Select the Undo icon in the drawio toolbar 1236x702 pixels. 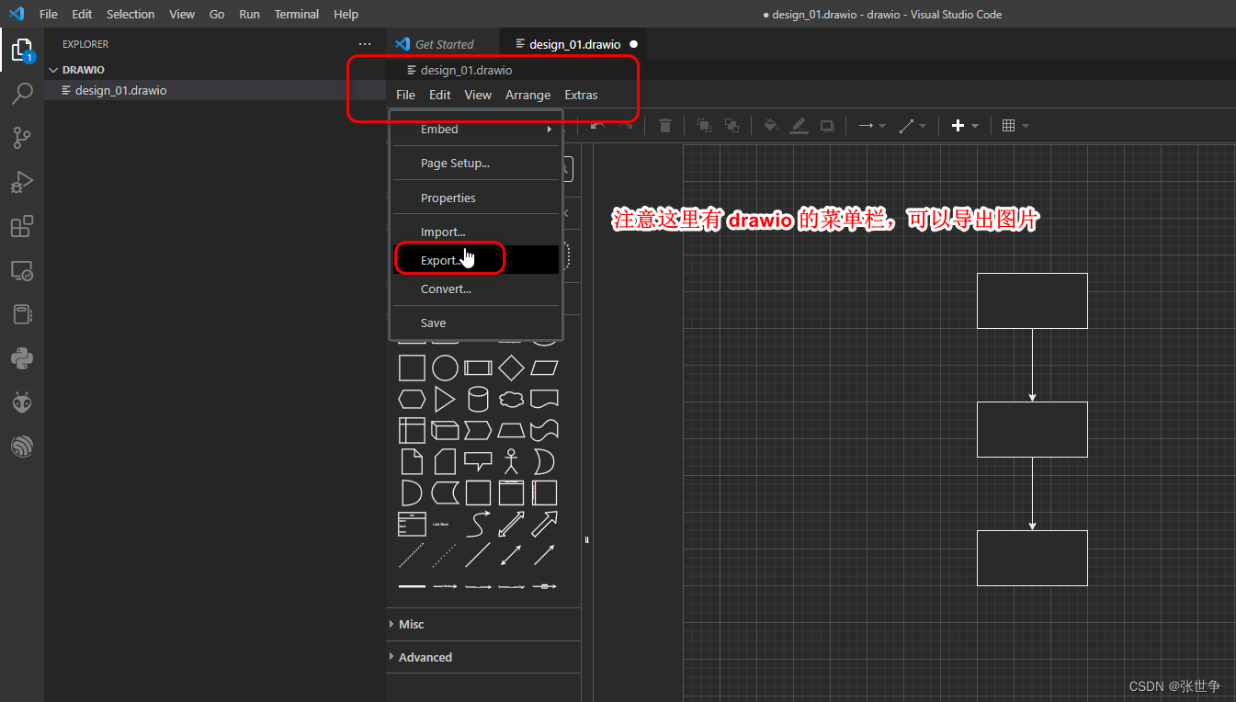(597, 125)
